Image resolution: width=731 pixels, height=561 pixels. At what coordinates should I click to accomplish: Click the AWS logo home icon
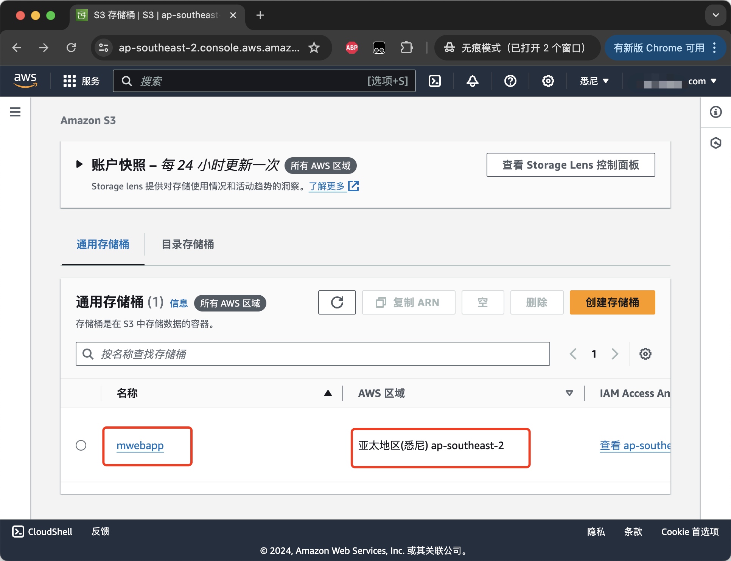(x=25, y=81)
